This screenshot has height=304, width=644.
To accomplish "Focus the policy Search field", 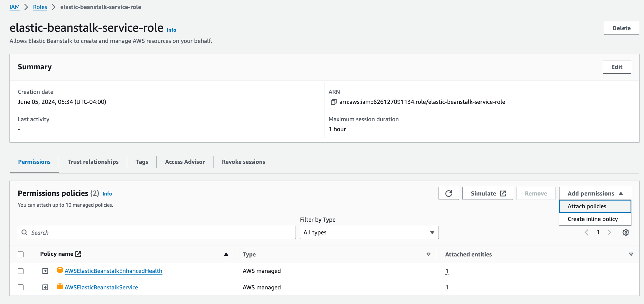I will (x=157, y=233).
